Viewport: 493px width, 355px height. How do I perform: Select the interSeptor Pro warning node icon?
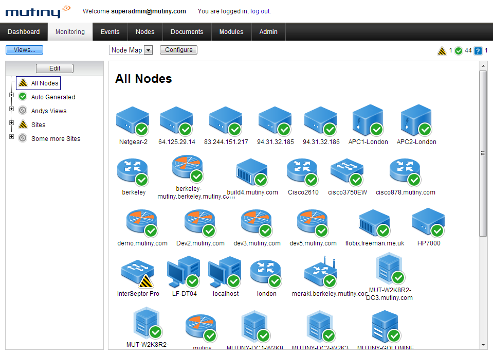coord(138,274)
